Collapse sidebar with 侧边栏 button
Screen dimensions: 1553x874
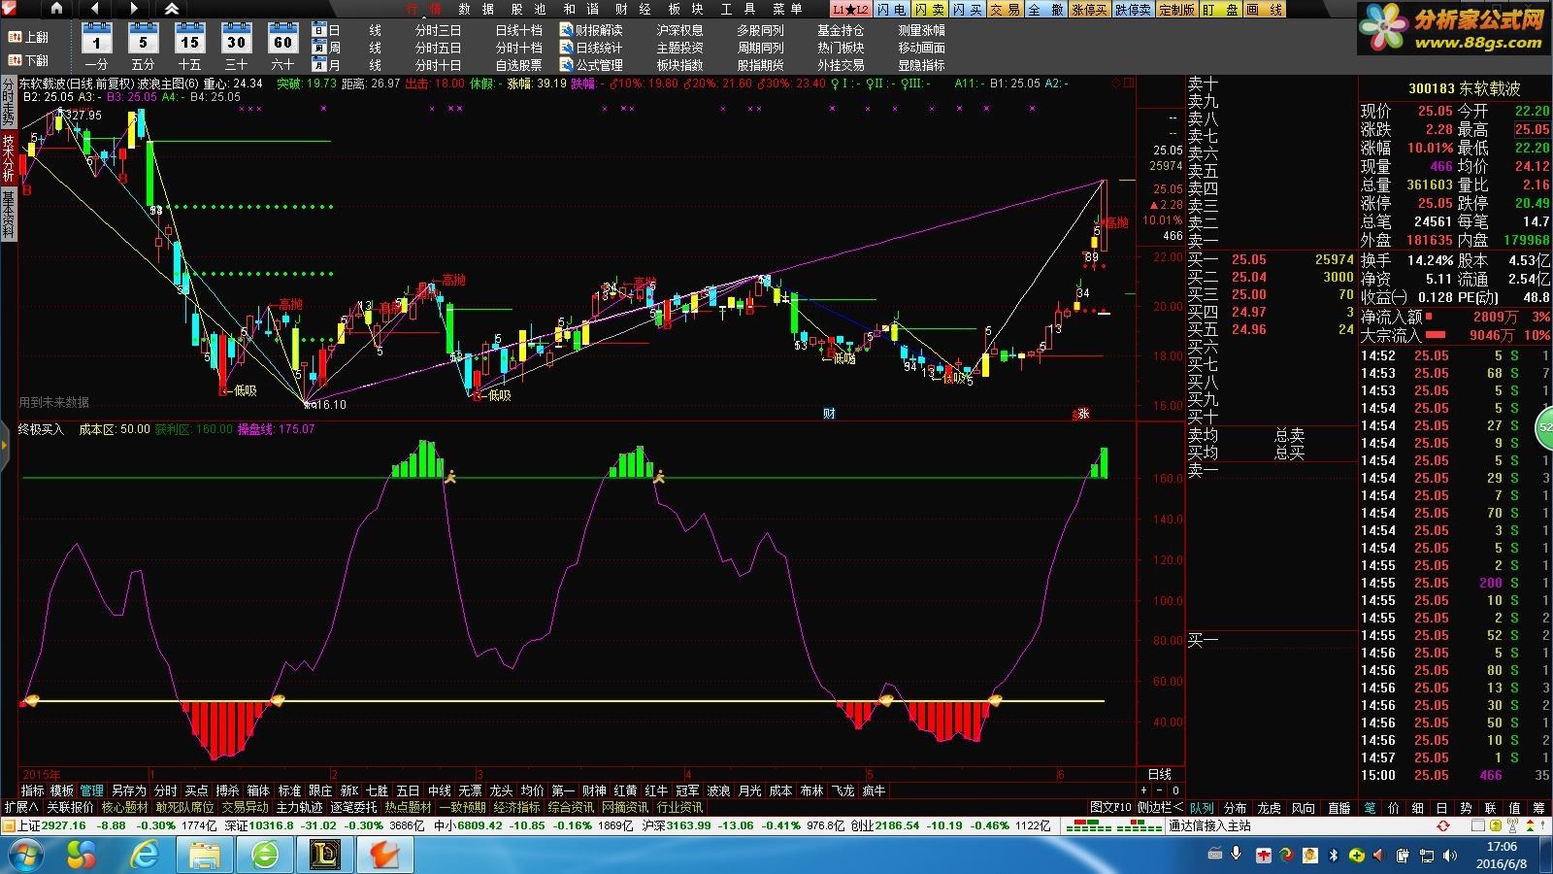[x=1160, y=807]
